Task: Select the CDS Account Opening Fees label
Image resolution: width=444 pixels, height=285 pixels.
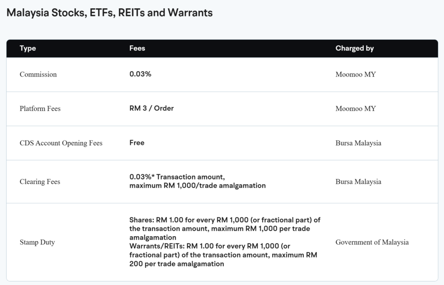Action: tap(61, 143)
